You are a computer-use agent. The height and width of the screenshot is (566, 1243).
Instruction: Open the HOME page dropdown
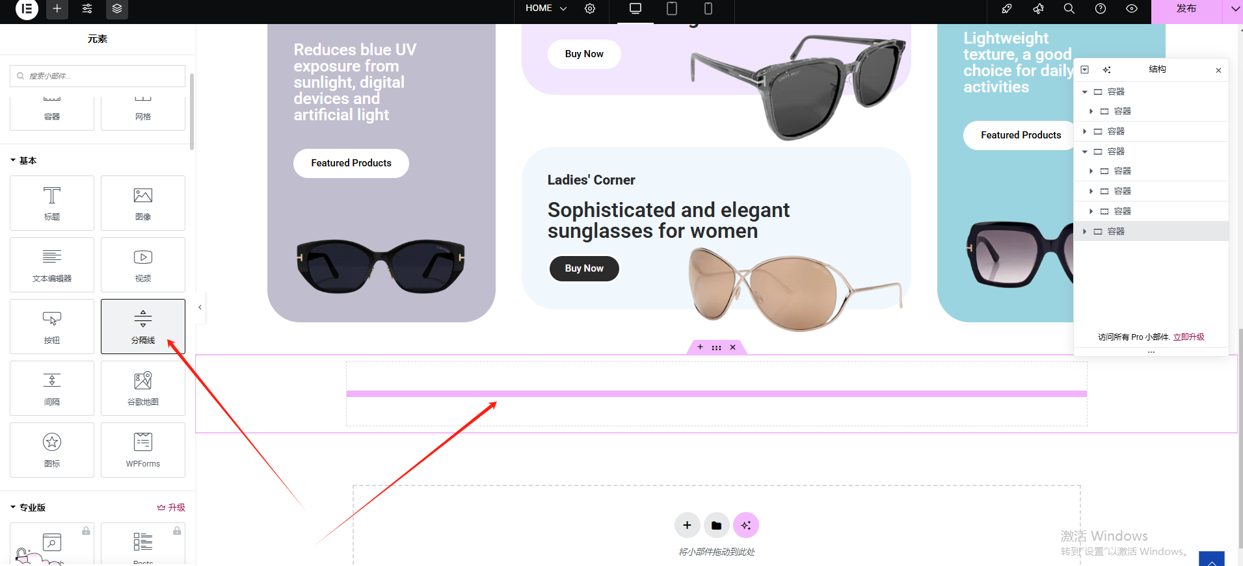[x=546, y=9]
